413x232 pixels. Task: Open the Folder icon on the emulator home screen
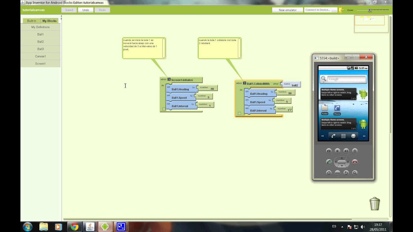(x=325, y=110)
